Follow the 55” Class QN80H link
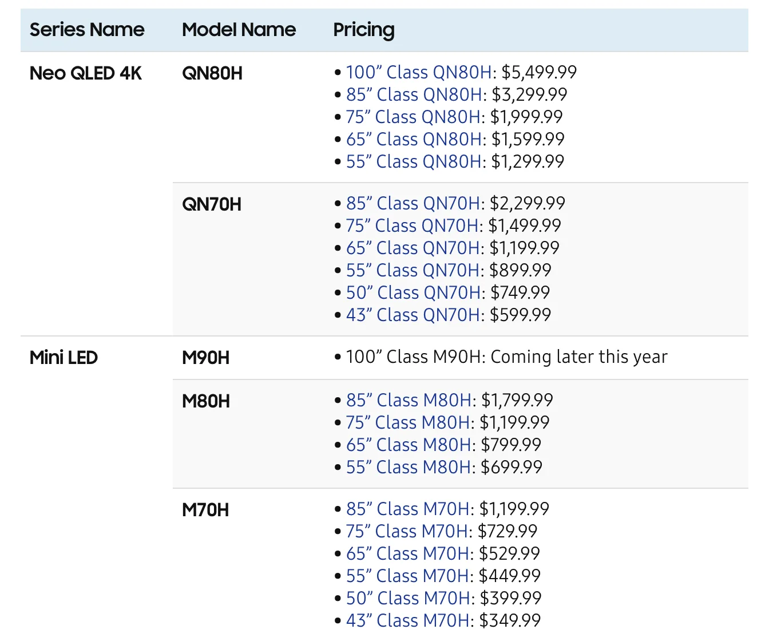The width and height of the screenshot is (777, 641). [414, 162]
